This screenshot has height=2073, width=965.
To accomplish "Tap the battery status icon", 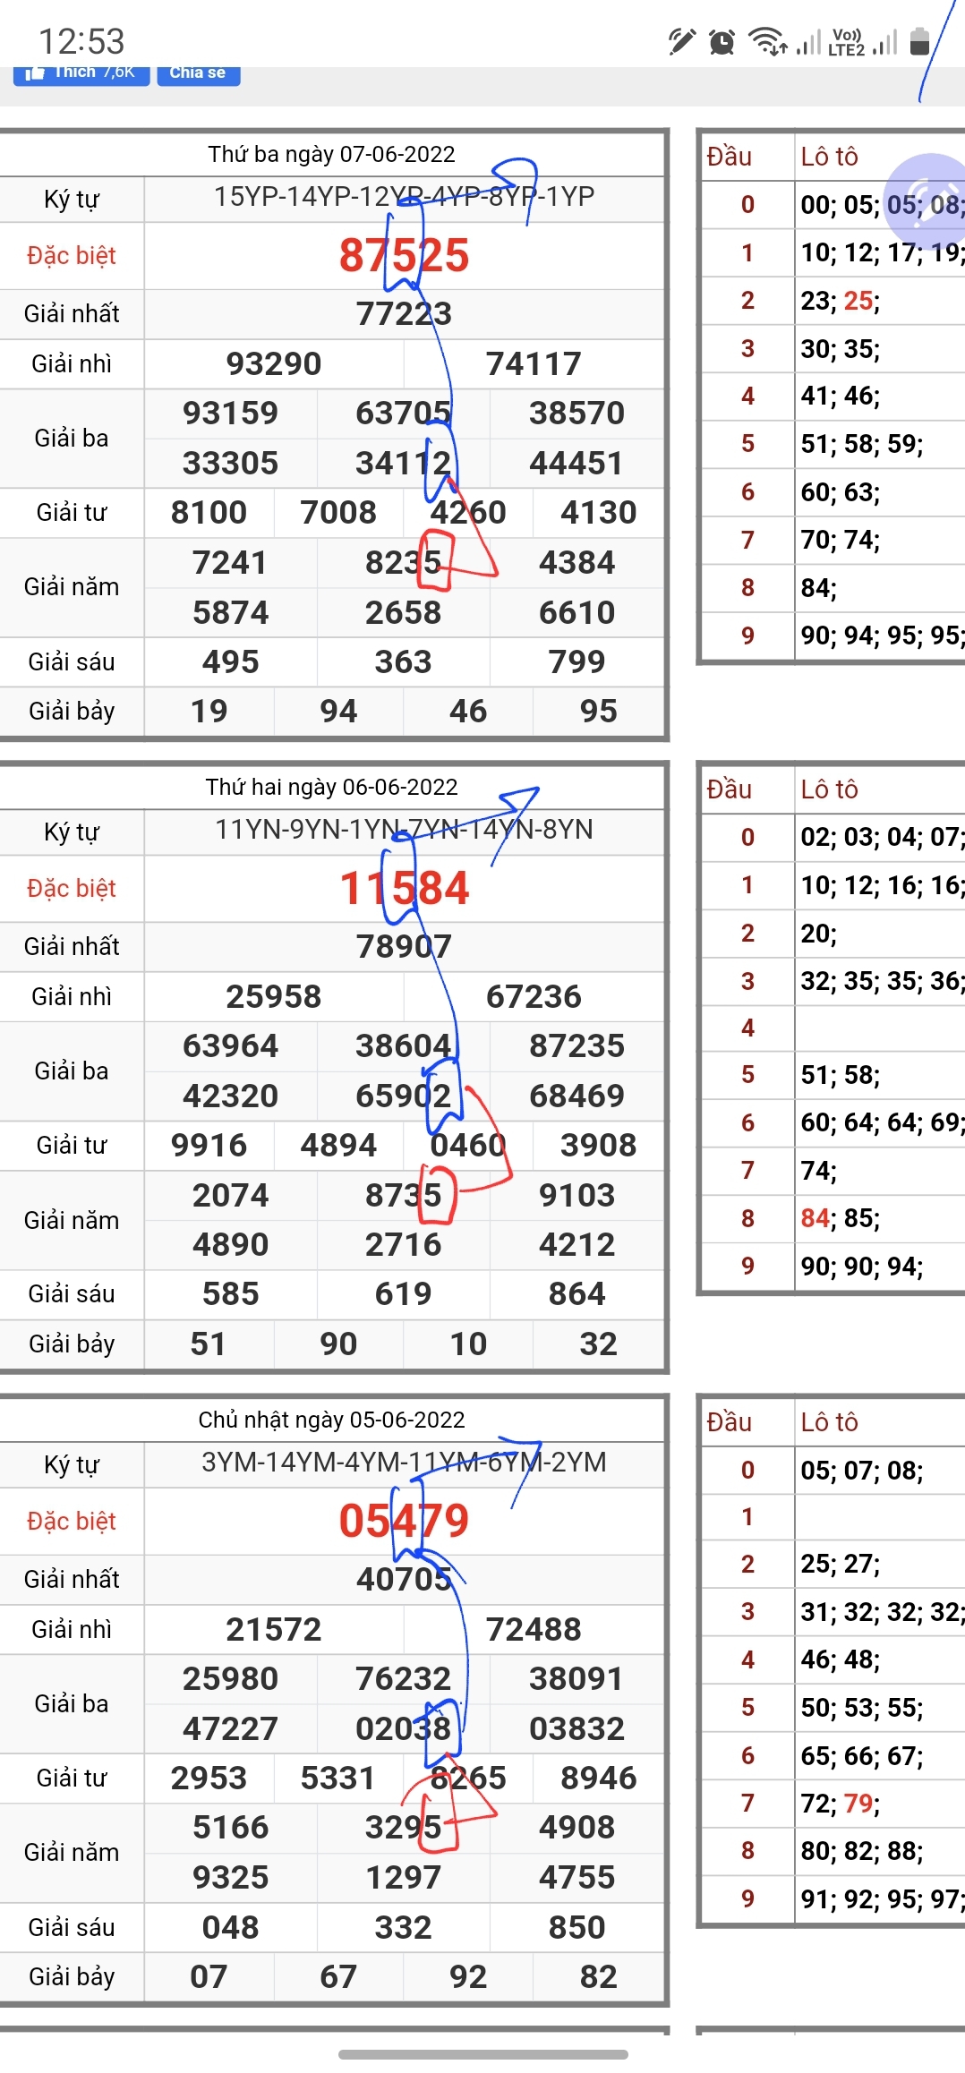I will click(x=919, y=41).
